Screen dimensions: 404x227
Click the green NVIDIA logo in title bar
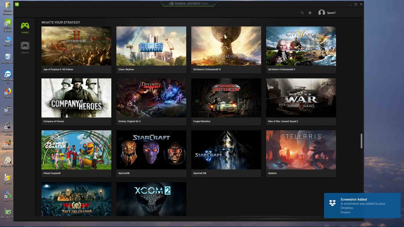coord(17,4)
